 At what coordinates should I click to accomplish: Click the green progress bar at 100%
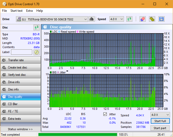[x=77, y=135]
